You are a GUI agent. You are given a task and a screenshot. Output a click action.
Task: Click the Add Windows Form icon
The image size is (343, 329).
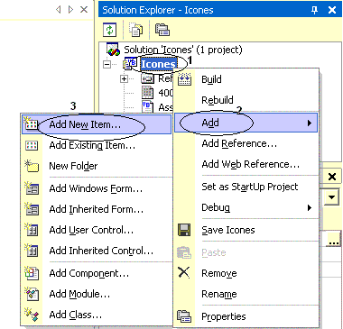point(32,188)
